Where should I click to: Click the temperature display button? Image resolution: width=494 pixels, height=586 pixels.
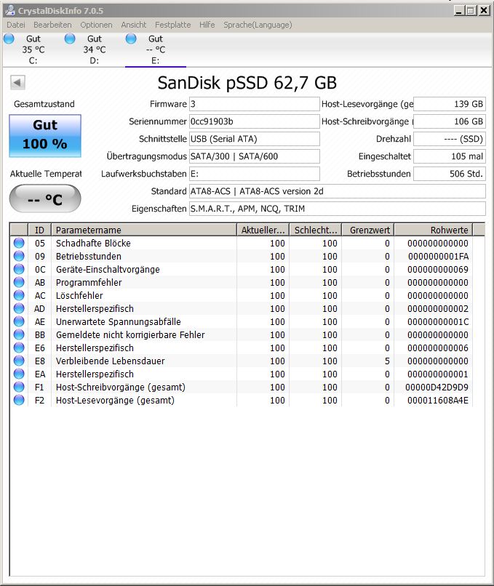click(x=45, y=199)
